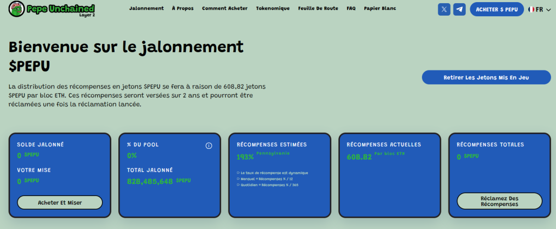Click the info icon on % DU POOL card
Viewport: 556px width, 229px height.
click(209, 146)
